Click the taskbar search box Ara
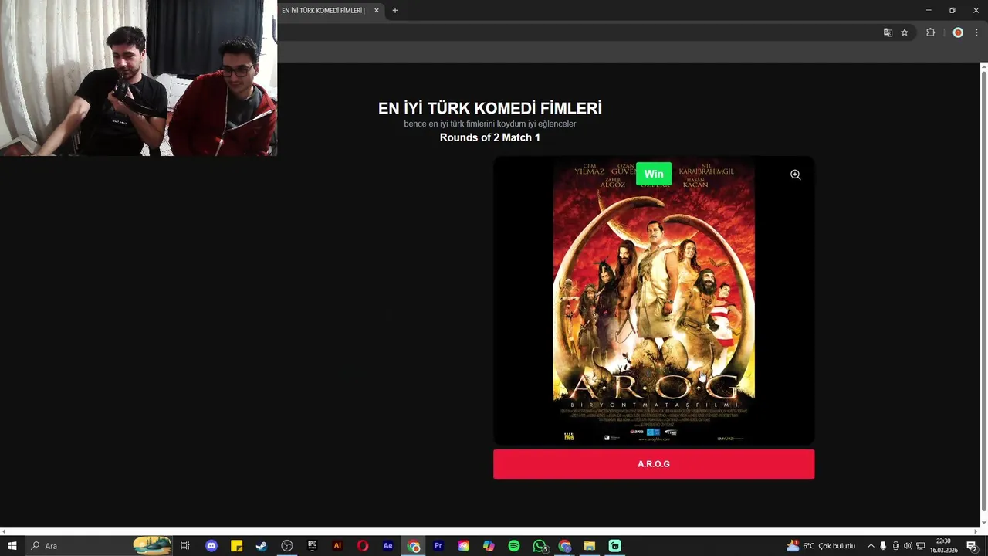The height and width of the screenshot is (556, 988). point(98,546)
